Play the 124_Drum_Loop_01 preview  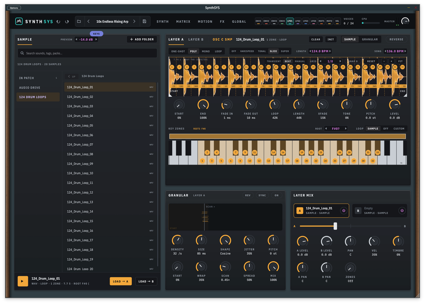tap(23, 281)
